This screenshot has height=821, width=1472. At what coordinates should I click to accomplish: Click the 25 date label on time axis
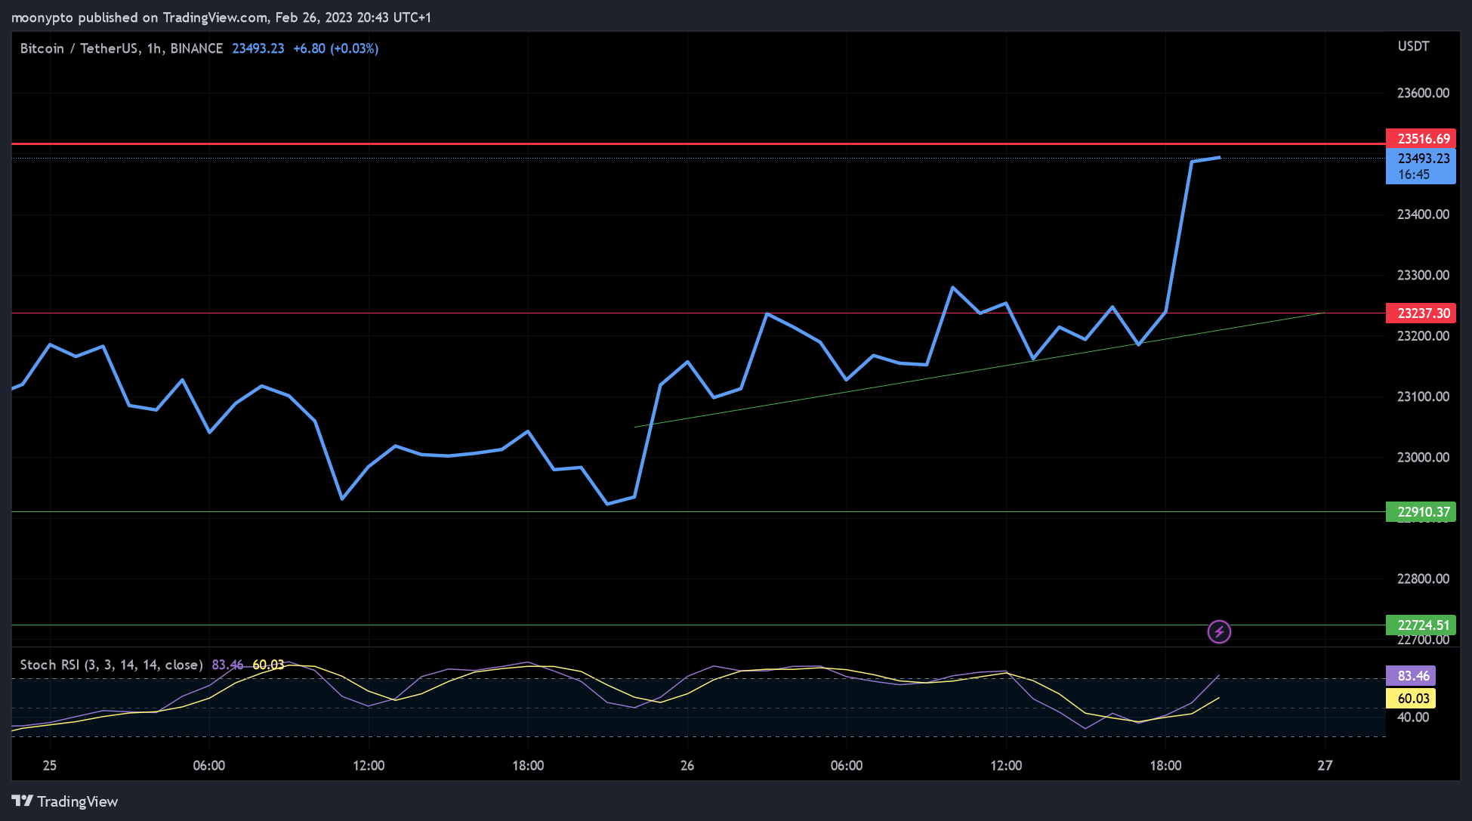tap(50, 766)
